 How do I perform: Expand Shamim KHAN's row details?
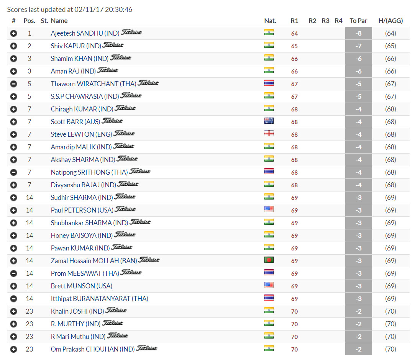[x=13, y=59]
